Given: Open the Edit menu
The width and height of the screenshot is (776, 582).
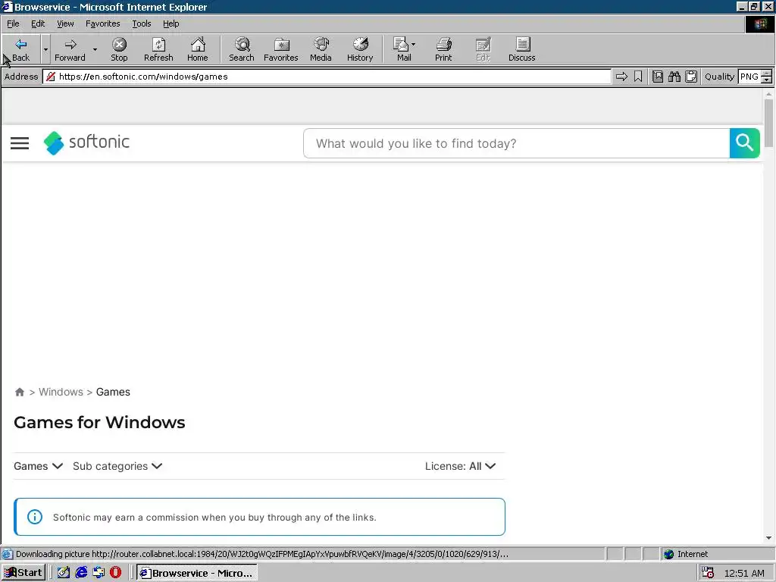Looking at the screenshot, I should click(x=38, y=23).
